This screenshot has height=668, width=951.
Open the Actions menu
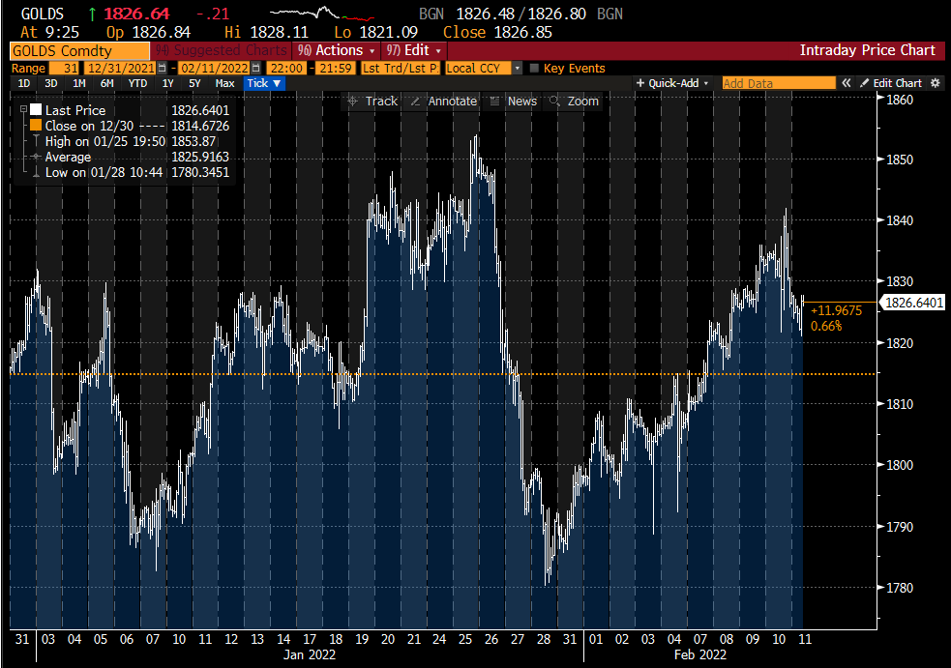(x=335, y=50)
